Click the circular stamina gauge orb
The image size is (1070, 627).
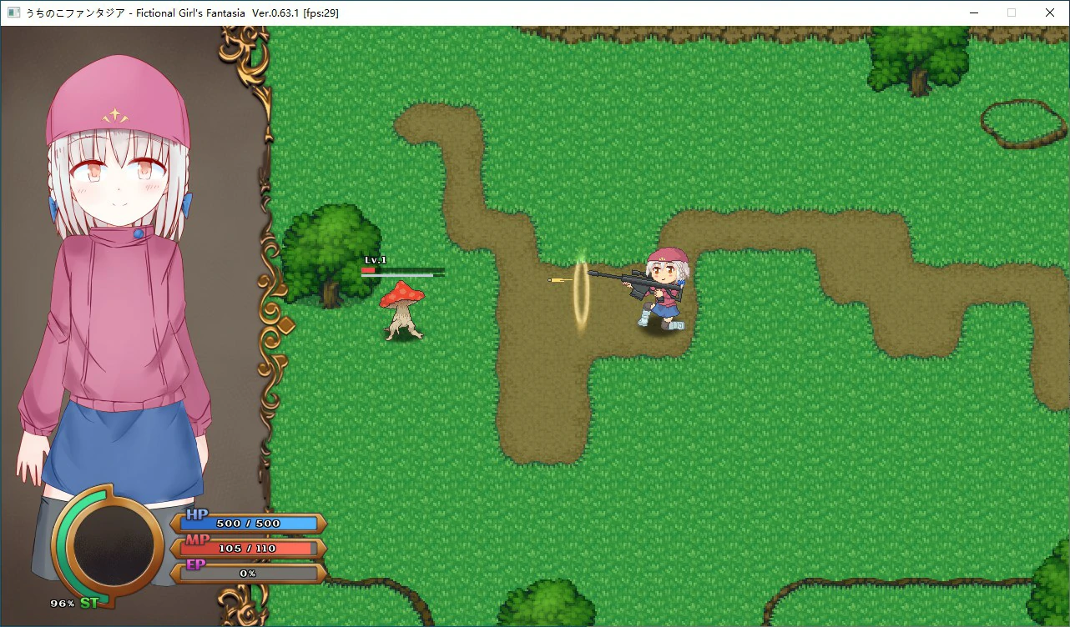pyautogui.click(x=114, y=544)
